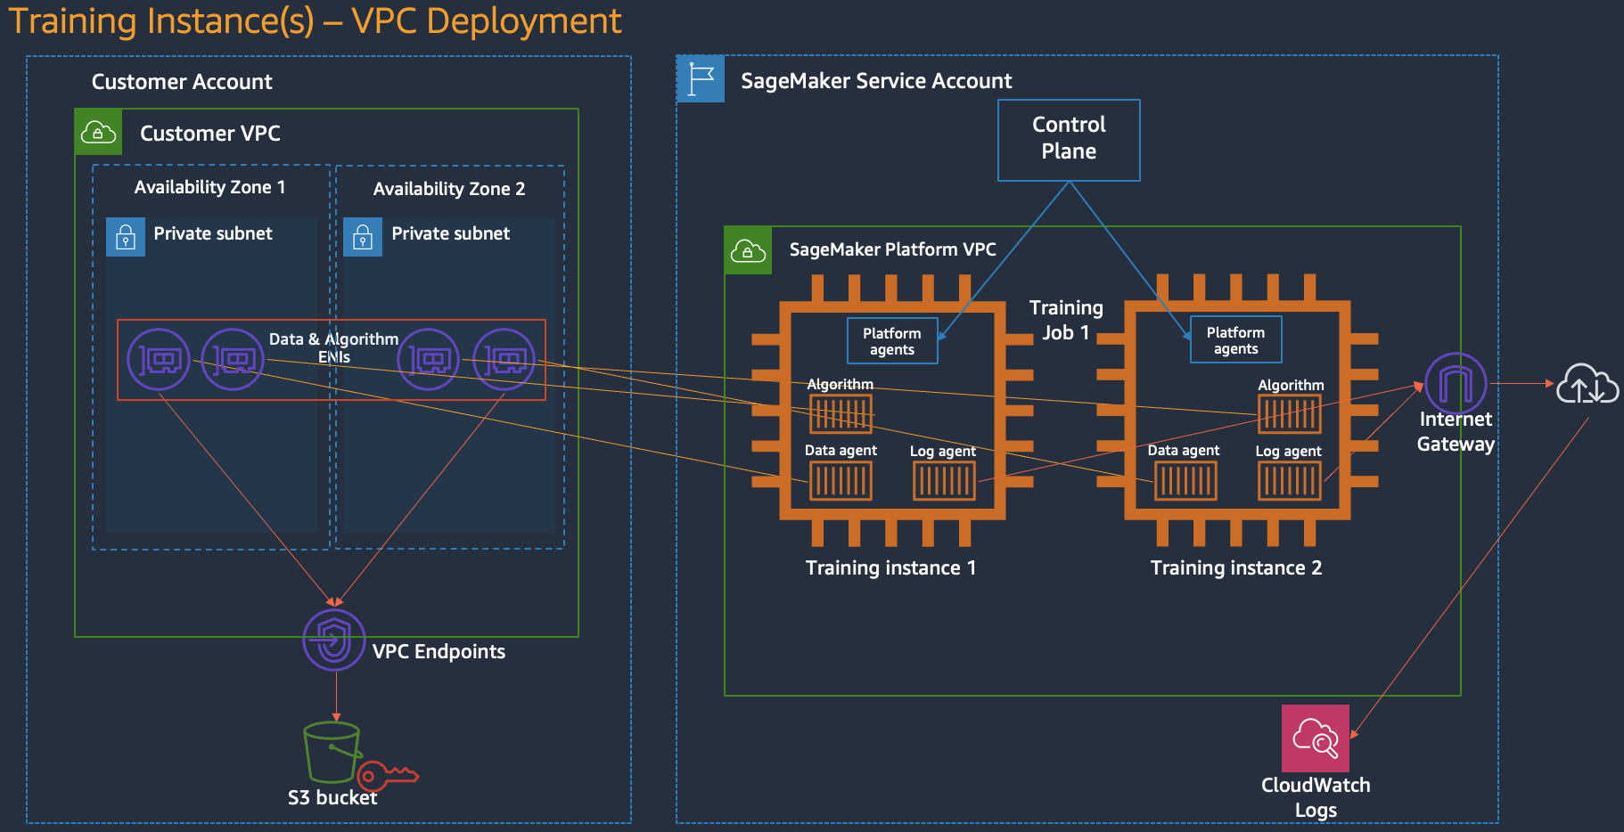Click the CloudWatch Logs icon
Image resolution: width=1624 pixels, height=832 pixels.
[x=1316, y=738]
